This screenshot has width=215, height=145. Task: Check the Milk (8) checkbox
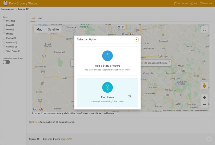(4, 34)
